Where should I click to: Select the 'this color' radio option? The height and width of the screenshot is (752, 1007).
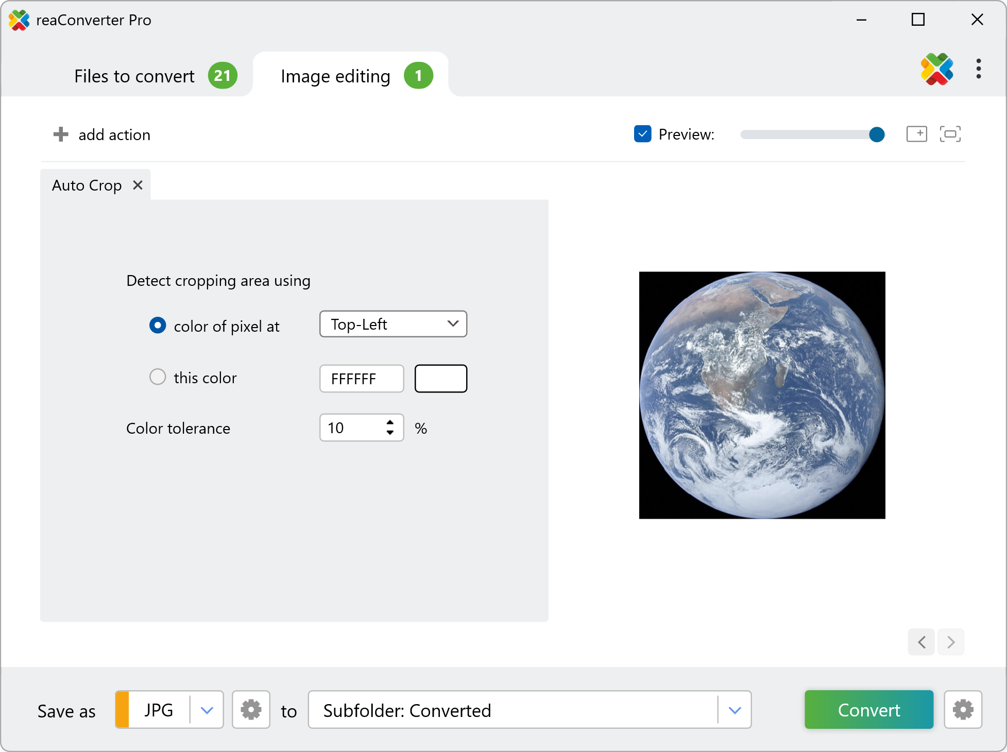(x=158, y=377)
